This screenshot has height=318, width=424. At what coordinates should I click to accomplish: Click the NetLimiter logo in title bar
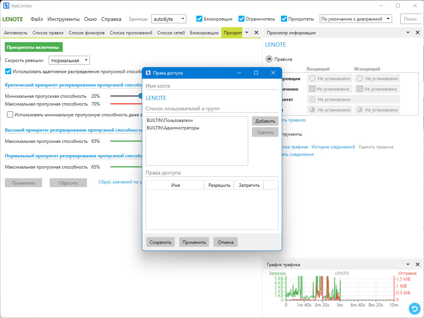(6, 6)
